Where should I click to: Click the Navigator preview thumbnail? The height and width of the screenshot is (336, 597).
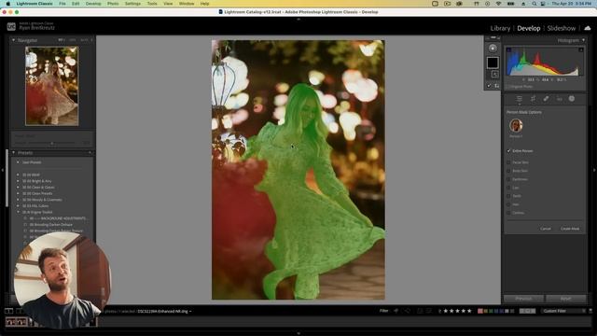coord(52,86)
